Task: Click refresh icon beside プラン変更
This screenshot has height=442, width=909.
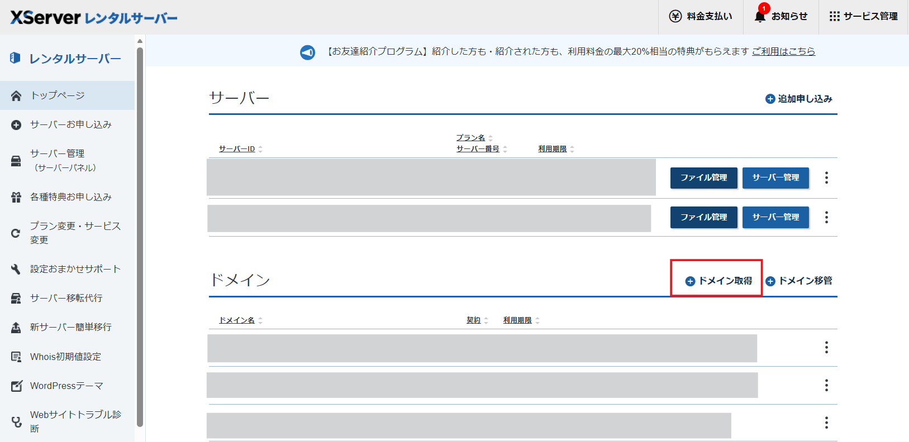Action: point(16,233)
